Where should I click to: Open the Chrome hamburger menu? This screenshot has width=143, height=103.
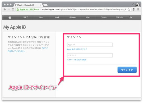(x=138, y=9)
